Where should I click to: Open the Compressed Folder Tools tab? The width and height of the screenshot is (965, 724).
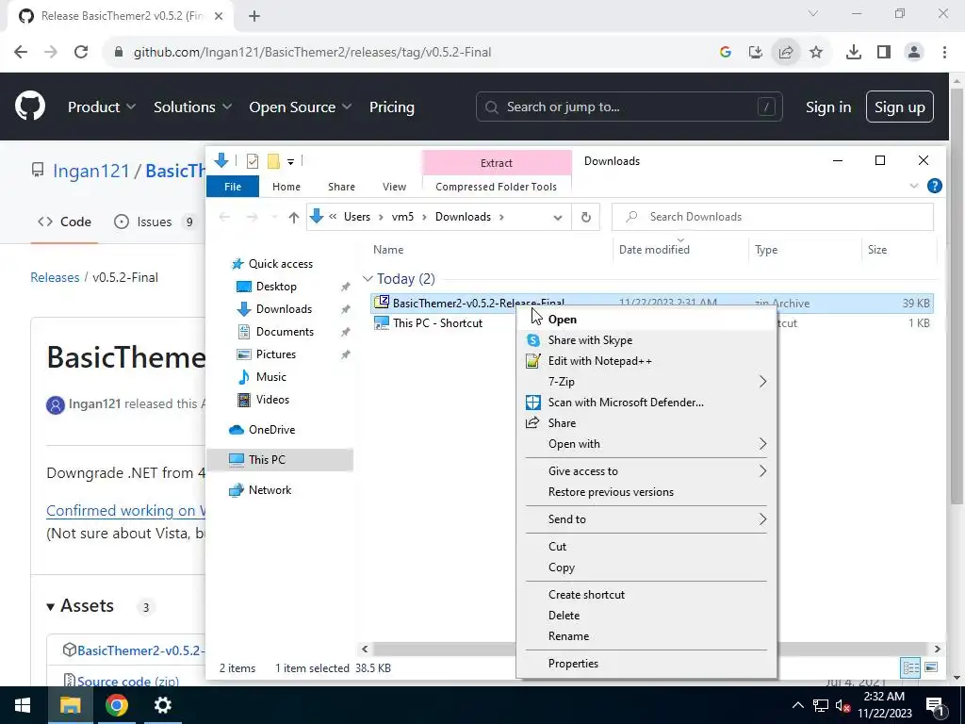(x=496, y=187)
